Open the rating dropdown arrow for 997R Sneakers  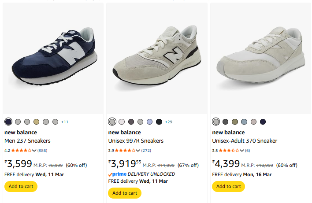138,151
